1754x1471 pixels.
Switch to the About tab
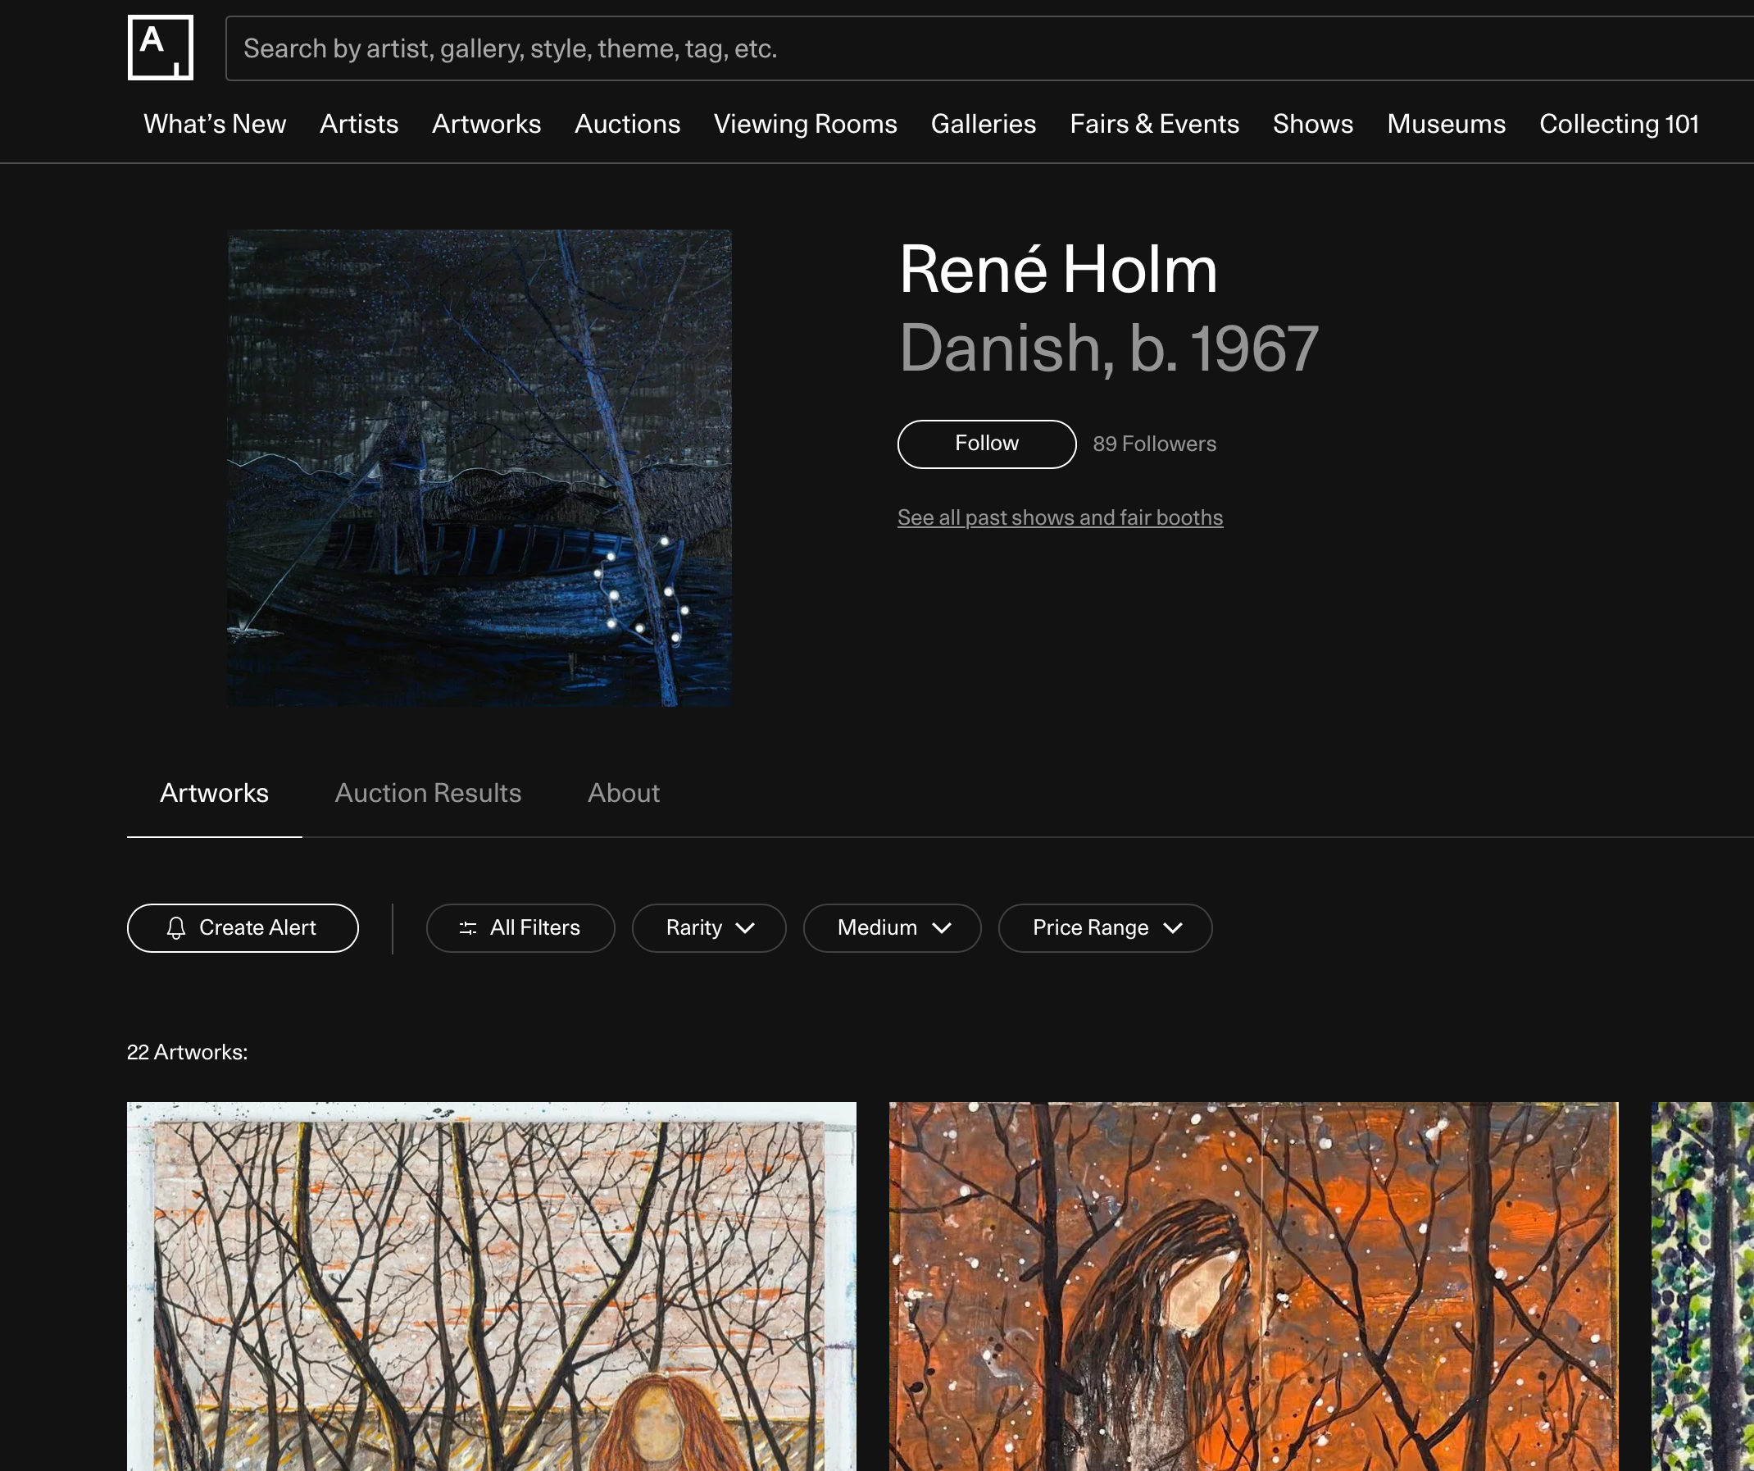pyautogui.click(x=623, y=793)
